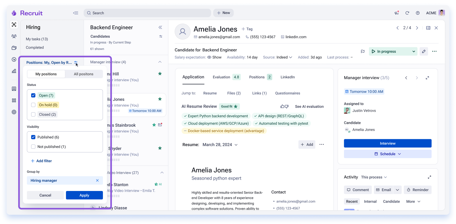
Task: Open the three-dot menu next to the edit icon
Action: coord(434,51)
